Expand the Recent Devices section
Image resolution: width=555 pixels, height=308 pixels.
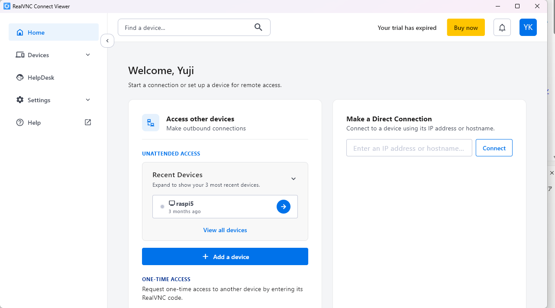tap(294, 179)
